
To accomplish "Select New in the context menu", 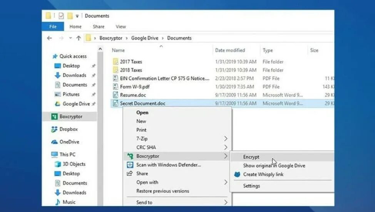I will click(141, 121).
